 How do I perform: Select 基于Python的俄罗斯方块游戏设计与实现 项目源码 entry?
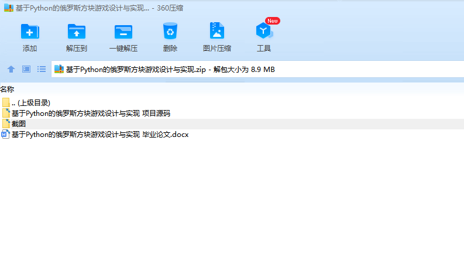click(91, 114)
